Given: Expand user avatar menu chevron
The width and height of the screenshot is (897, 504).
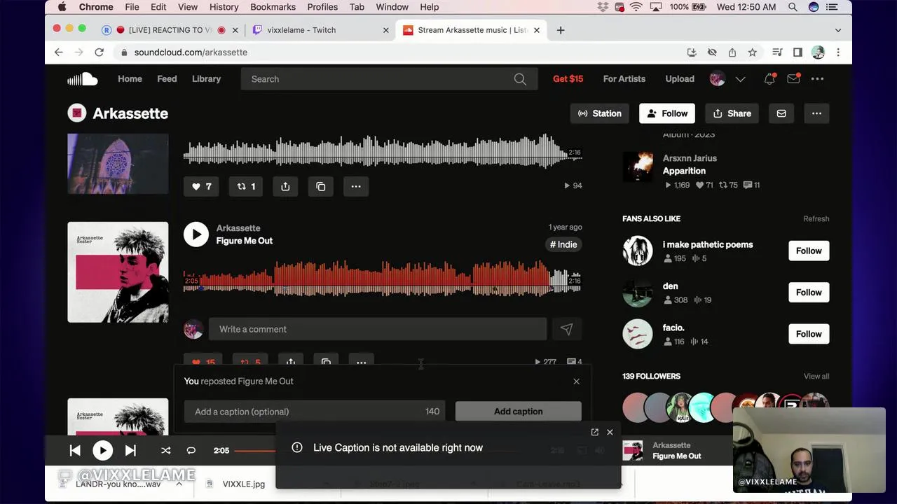Looking at the screenshot, I should tap(740, 79).
